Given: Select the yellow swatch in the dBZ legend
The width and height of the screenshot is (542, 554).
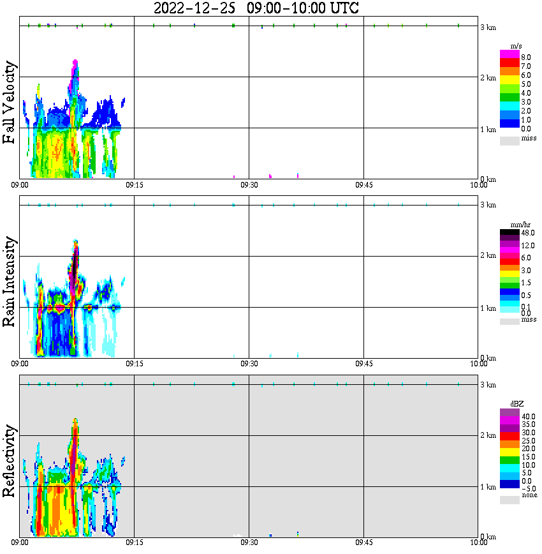Looking at the screenshot, I should [x=509, y=453].
